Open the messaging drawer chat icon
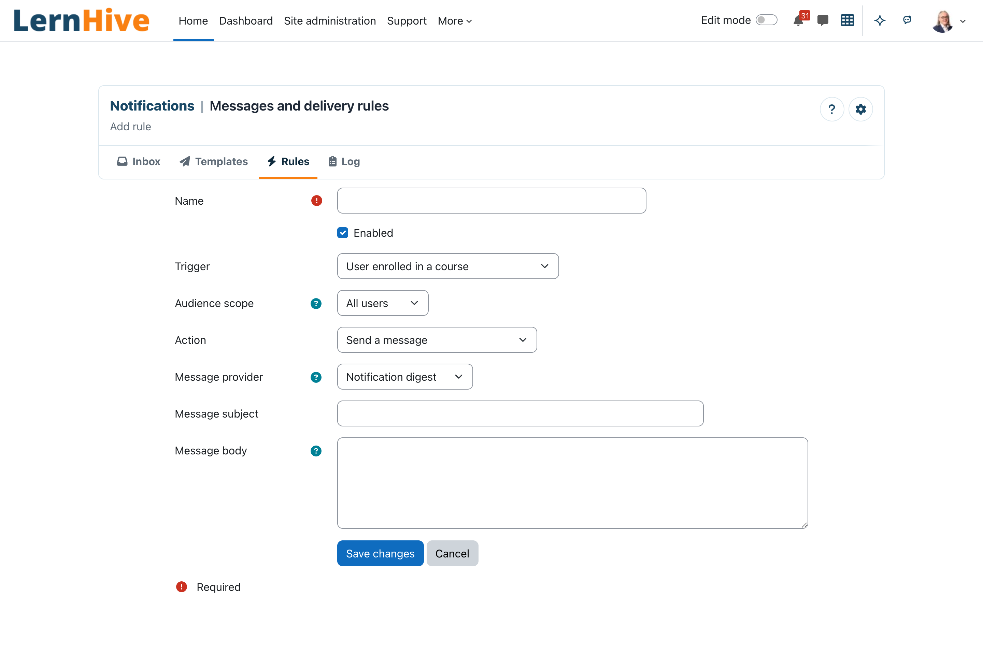This screenshot has width=983, height=655. point(823,20)
